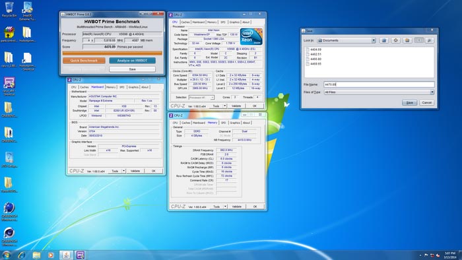462x260 pixels.
Task: Open Graphics tab in top CPU-Z window
Action: click(234, 22)
